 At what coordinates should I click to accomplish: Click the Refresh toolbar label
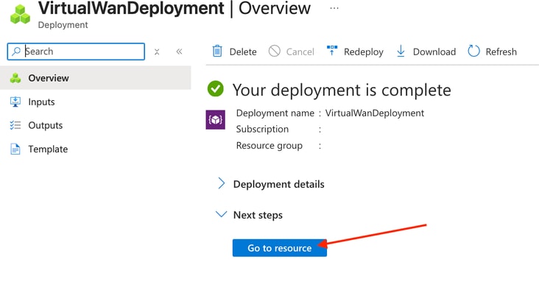point(501,52)
